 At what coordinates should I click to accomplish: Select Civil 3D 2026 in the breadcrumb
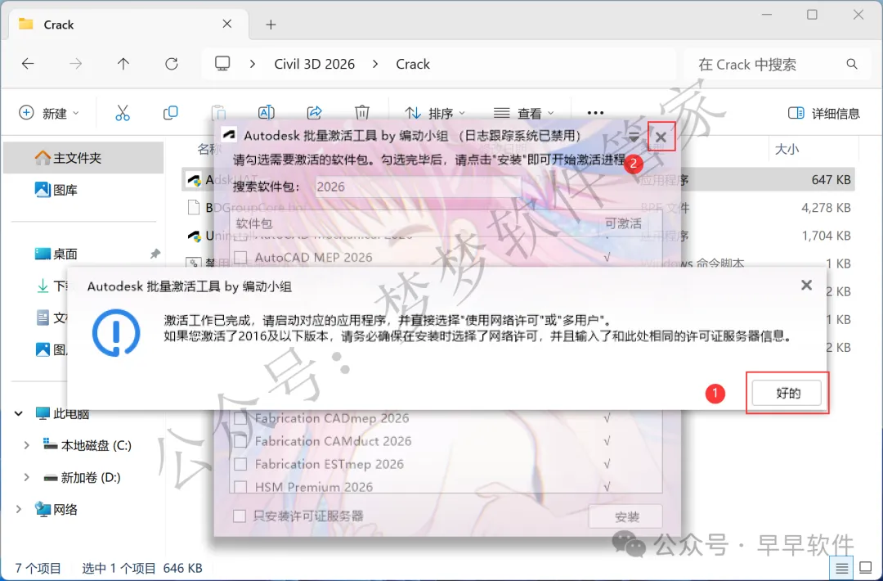point(314,65)
